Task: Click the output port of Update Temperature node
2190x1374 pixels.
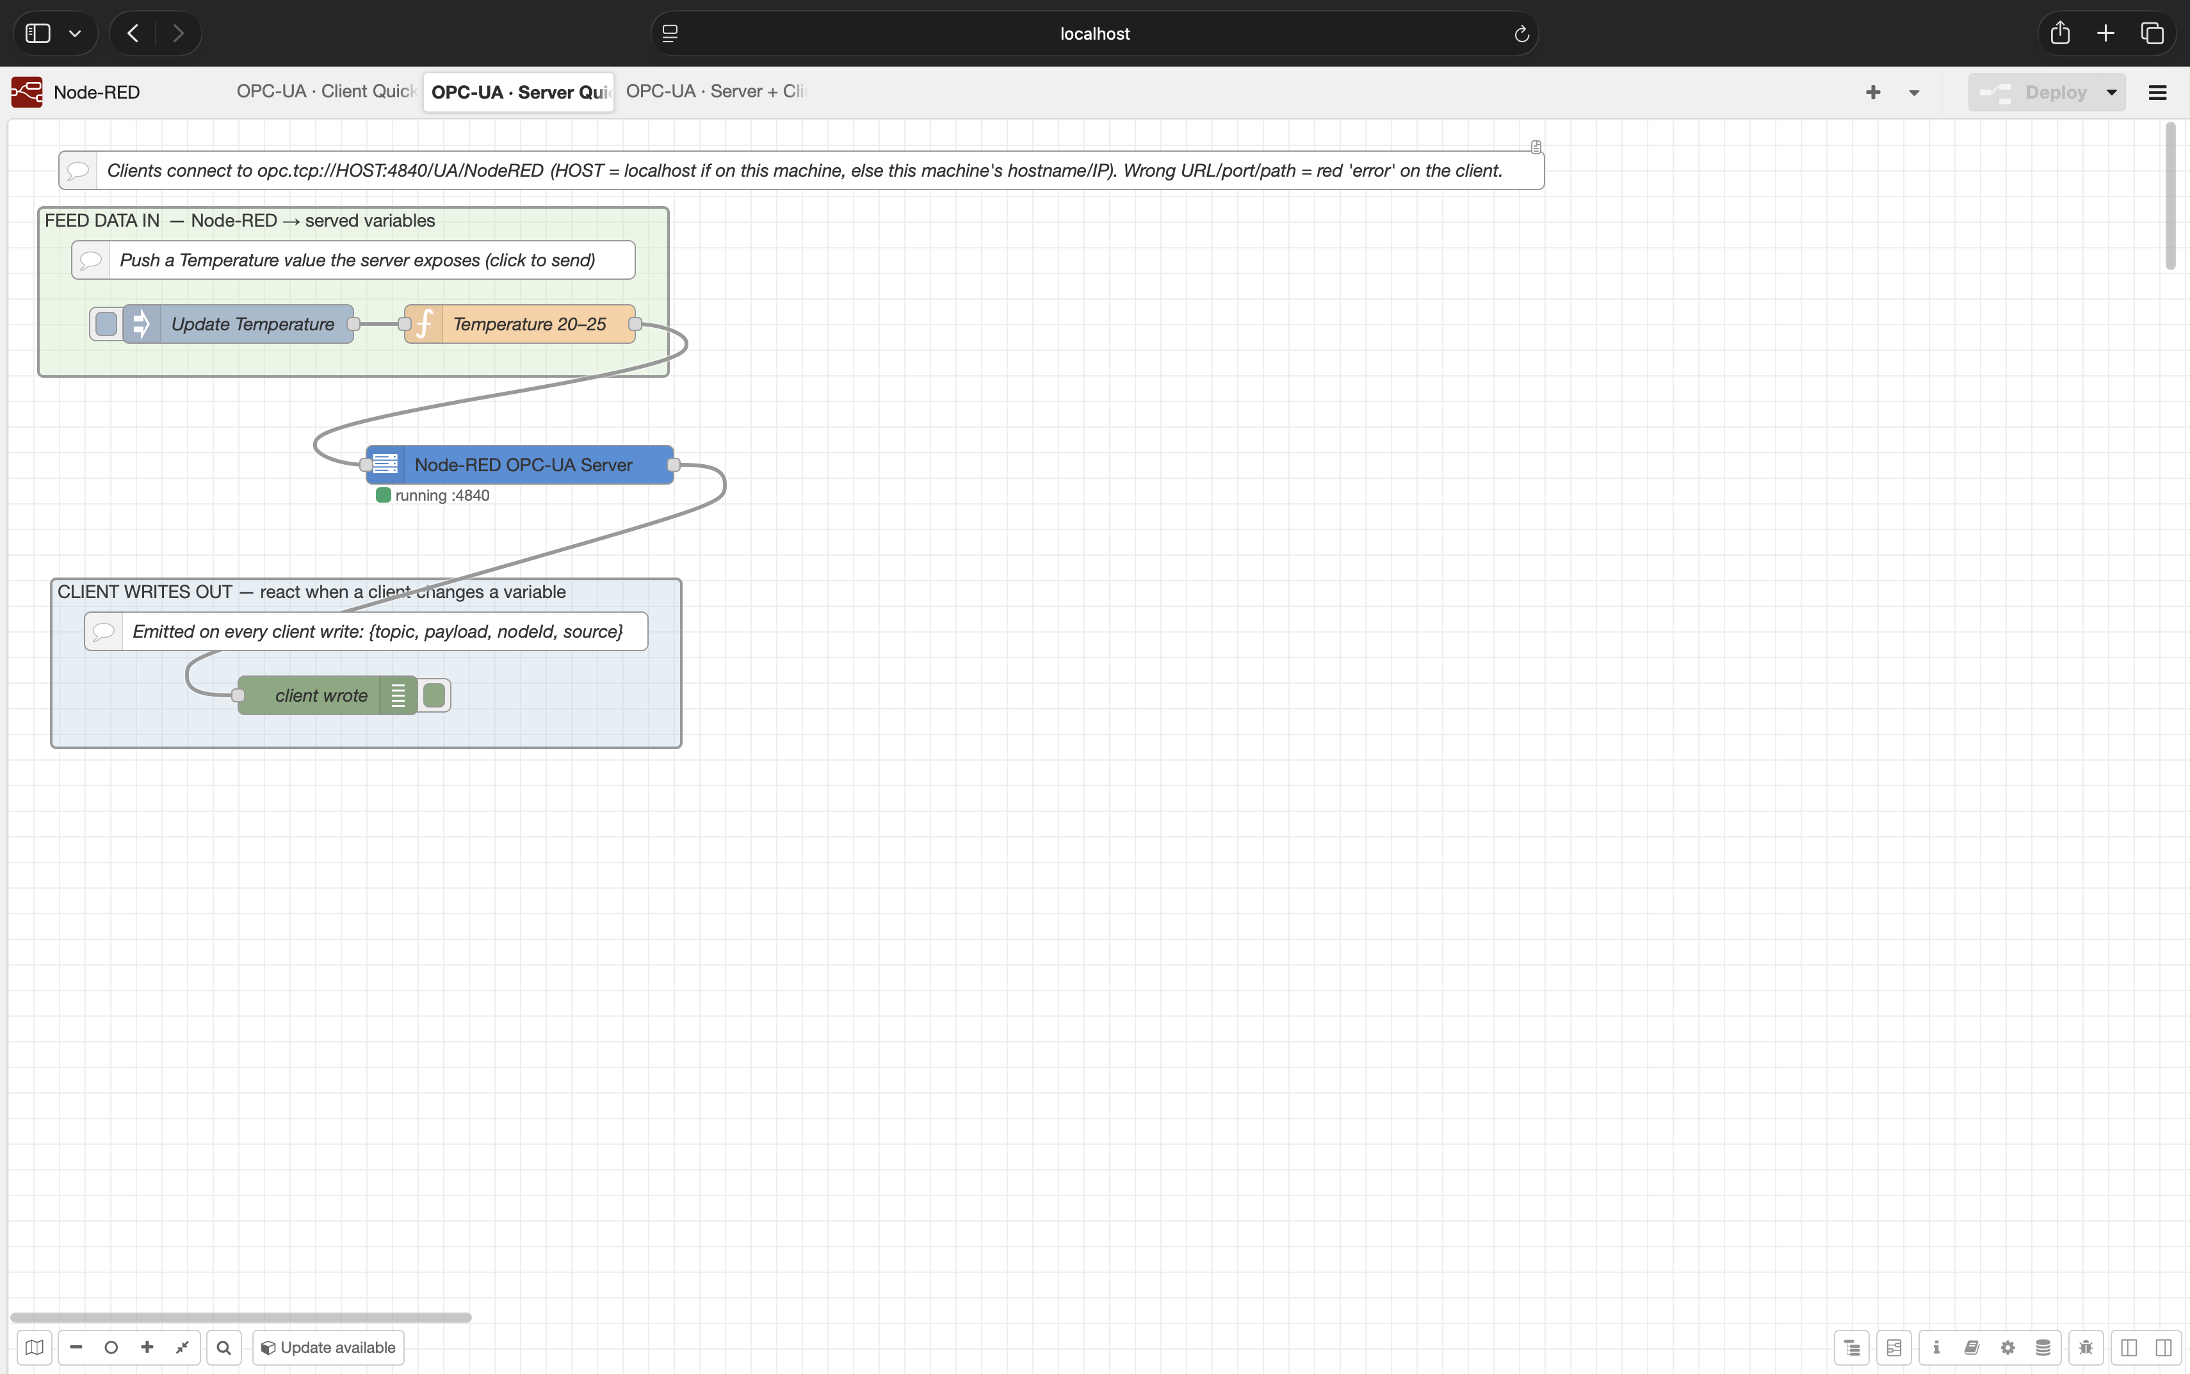Action: [353, 323]
